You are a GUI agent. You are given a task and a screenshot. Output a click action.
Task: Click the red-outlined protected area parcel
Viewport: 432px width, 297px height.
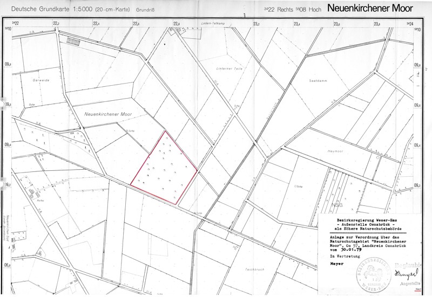pyautogui.click(x=165, y=170)
